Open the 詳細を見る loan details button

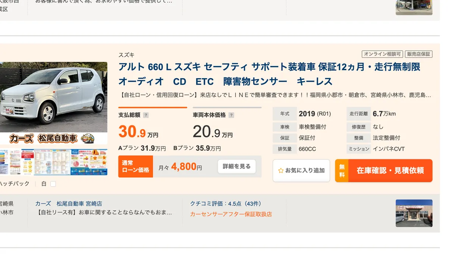pos(236,166)
